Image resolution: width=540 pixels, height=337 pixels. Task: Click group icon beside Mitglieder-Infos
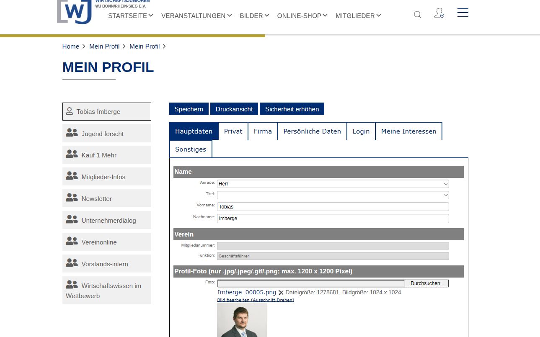pyautogui.click(x=72, y=176)
